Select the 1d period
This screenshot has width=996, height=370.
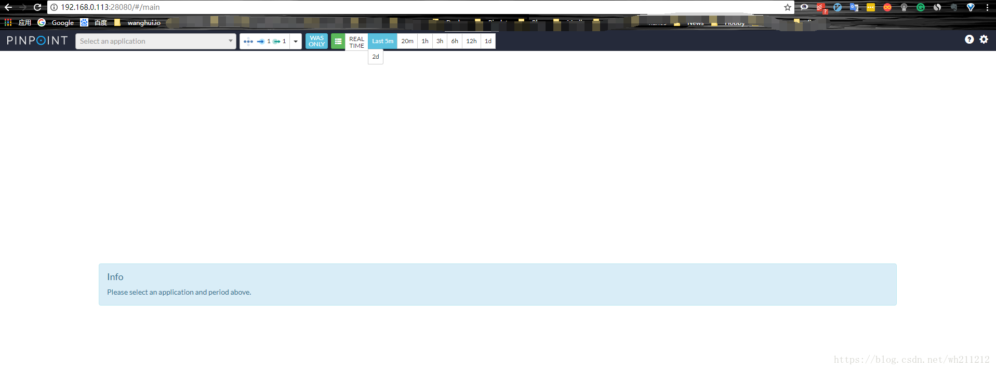488,41
